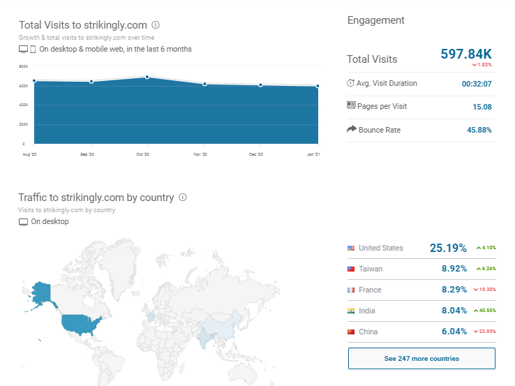Click the Pages per Visit icon
The width and height of the screenshot is (515, 386).
(350, 106)
